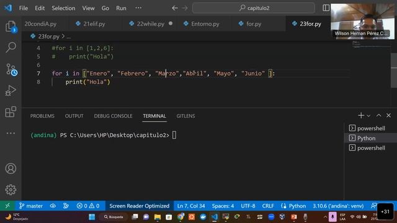Select the last powershell terminal in list
The width and height of the screenshot is (397, 223).
(x=371, y=148)
